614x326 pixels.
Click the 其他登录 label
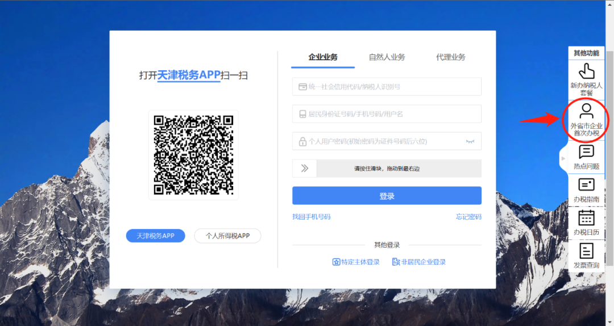pos(387,245)
